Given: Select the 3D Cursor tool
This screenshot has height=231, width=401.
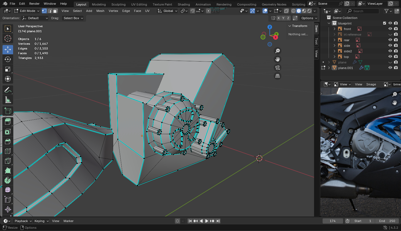Looking at the screenshot, I should pyautogui.click(x=8, y=38).
